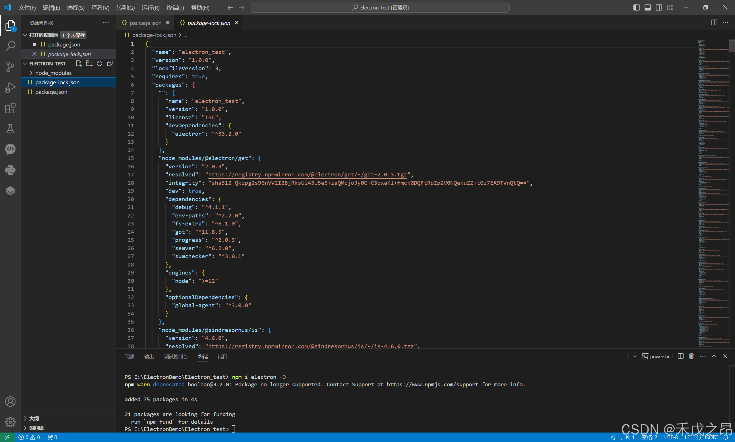735x442 pixels.
Task: Open terminal panel more actions ellipsis
Action: 703,356
